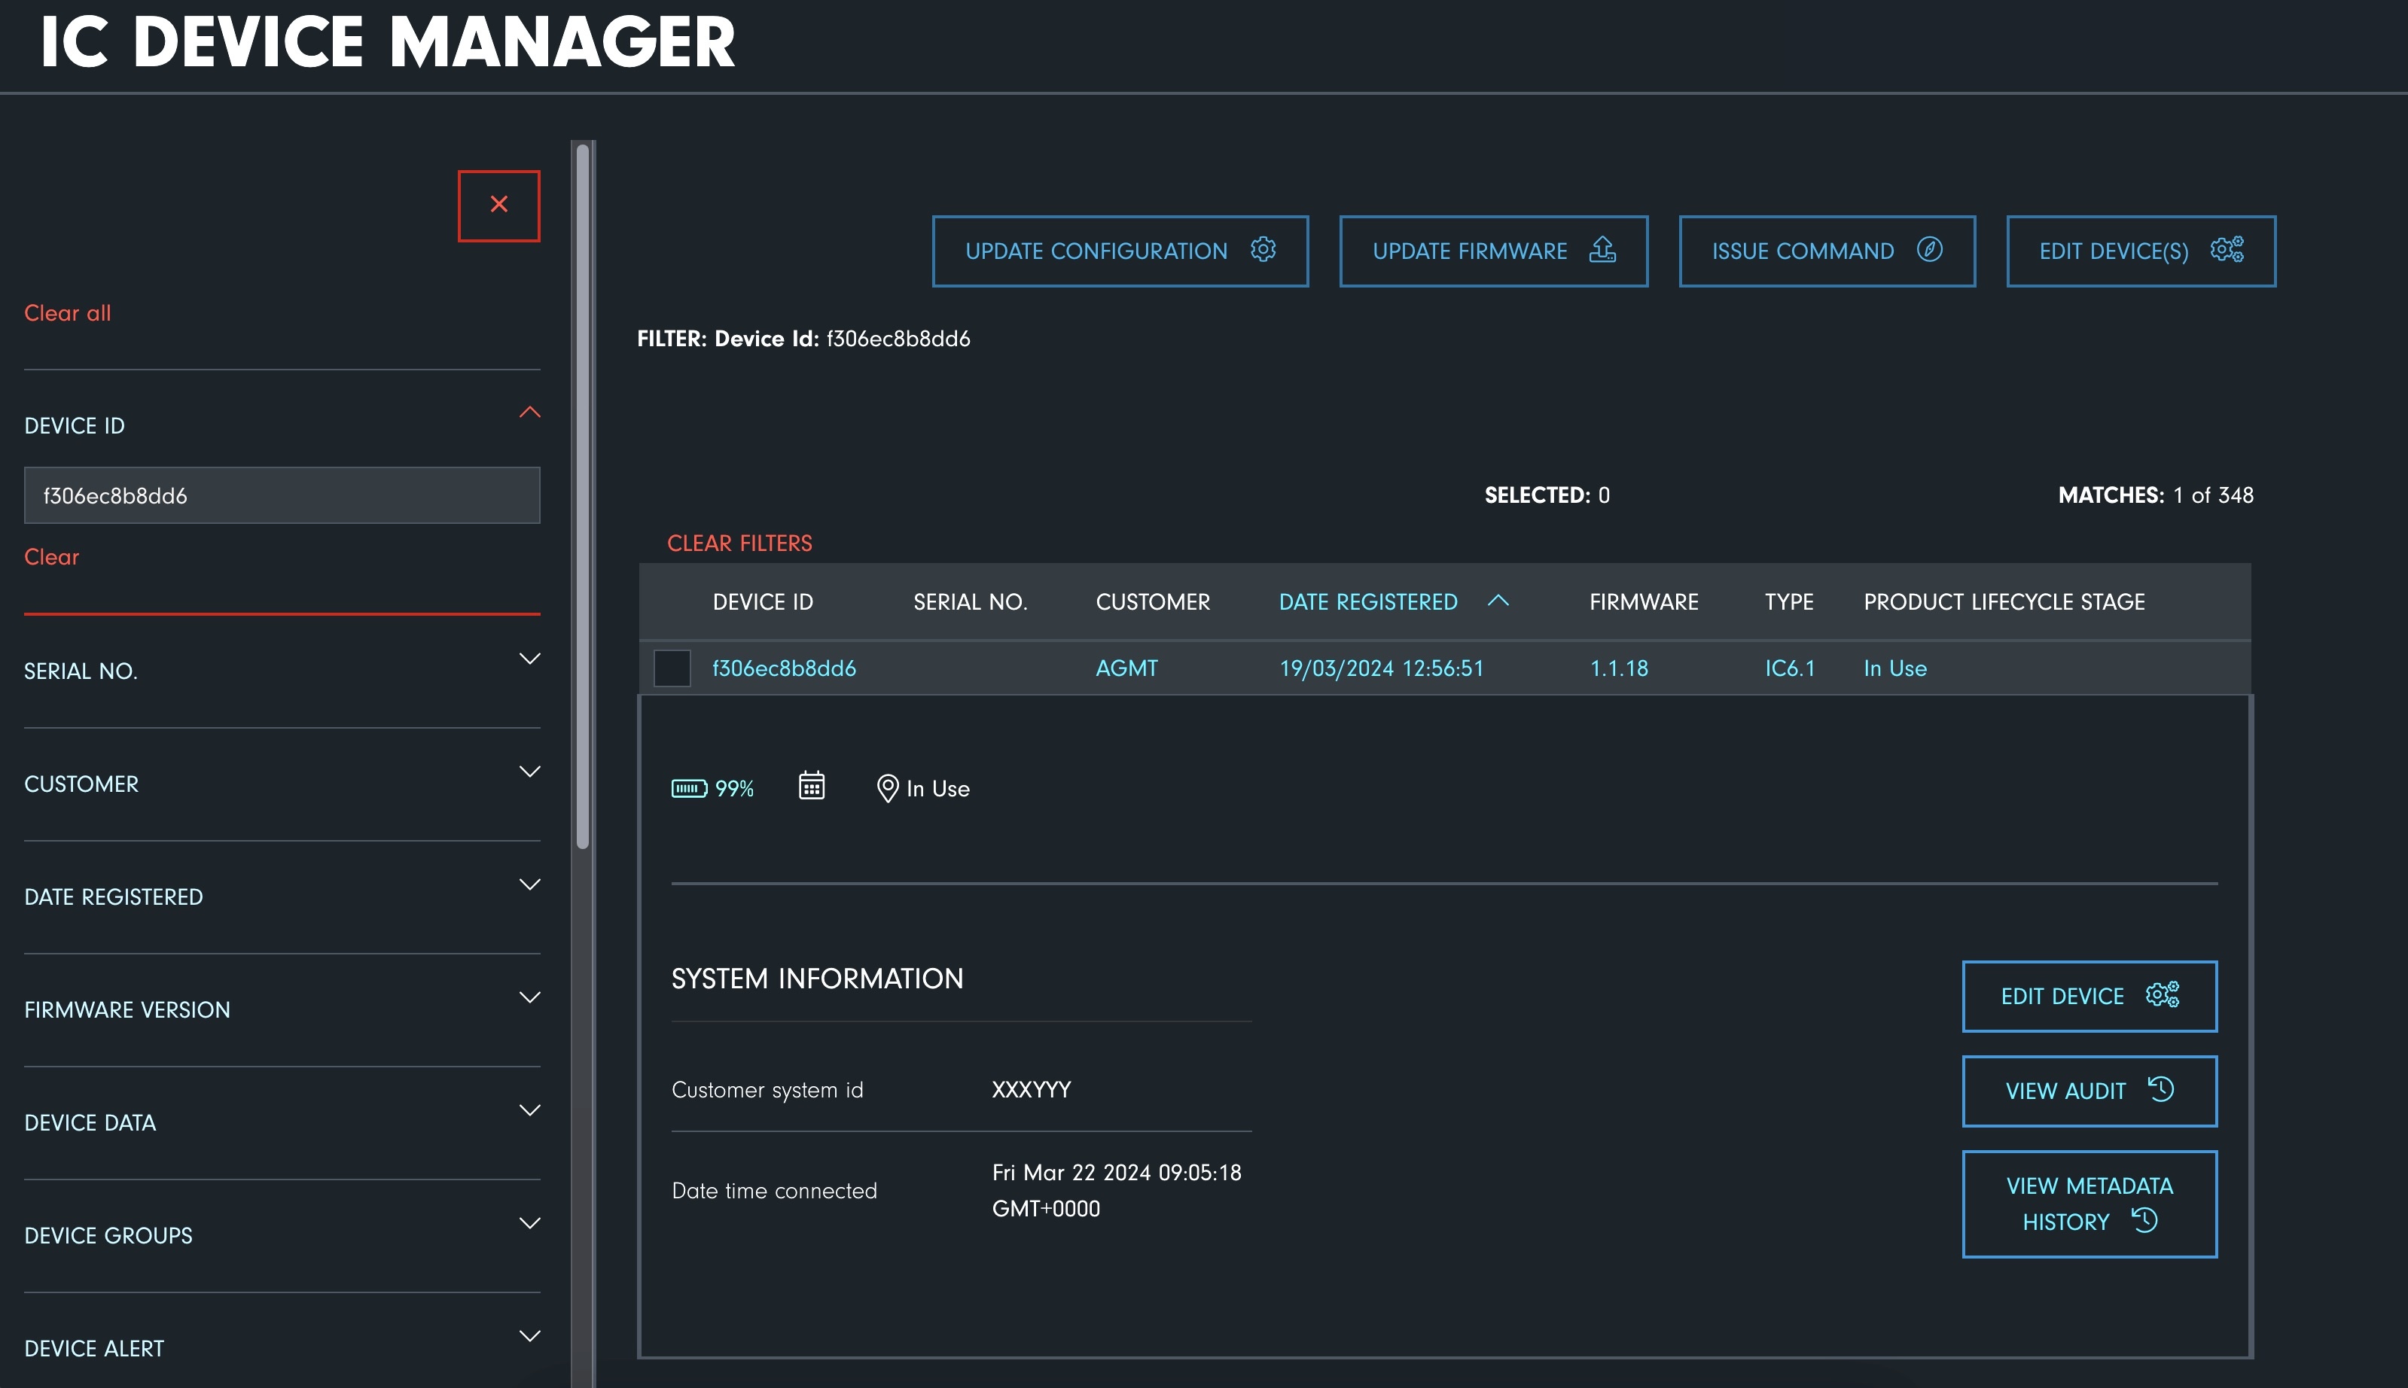Click the upload icon on Update Firmware
The image size is (2408, 1388).
[1602, 250]
